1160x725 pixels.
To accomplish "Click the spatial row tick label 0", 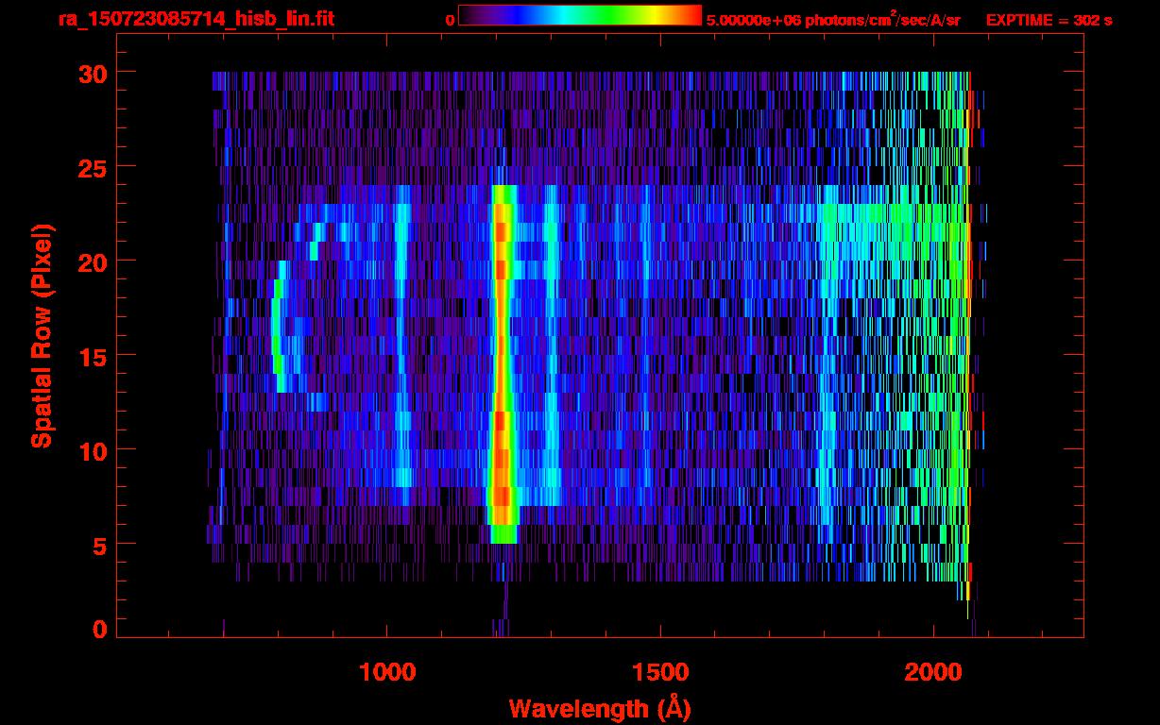I will 99,629.
